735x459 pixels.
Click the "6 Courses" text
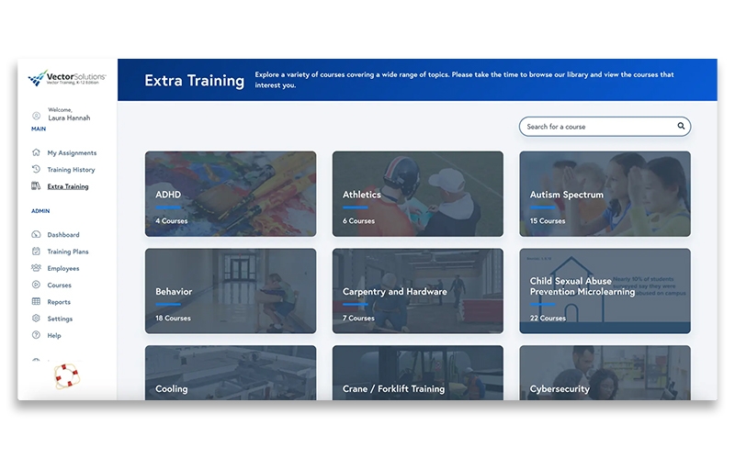(x=358, y=220)
